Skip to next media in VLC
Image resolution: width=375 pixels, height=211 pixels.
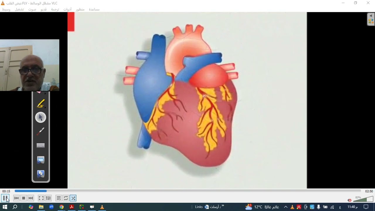(x=31, y=198)
